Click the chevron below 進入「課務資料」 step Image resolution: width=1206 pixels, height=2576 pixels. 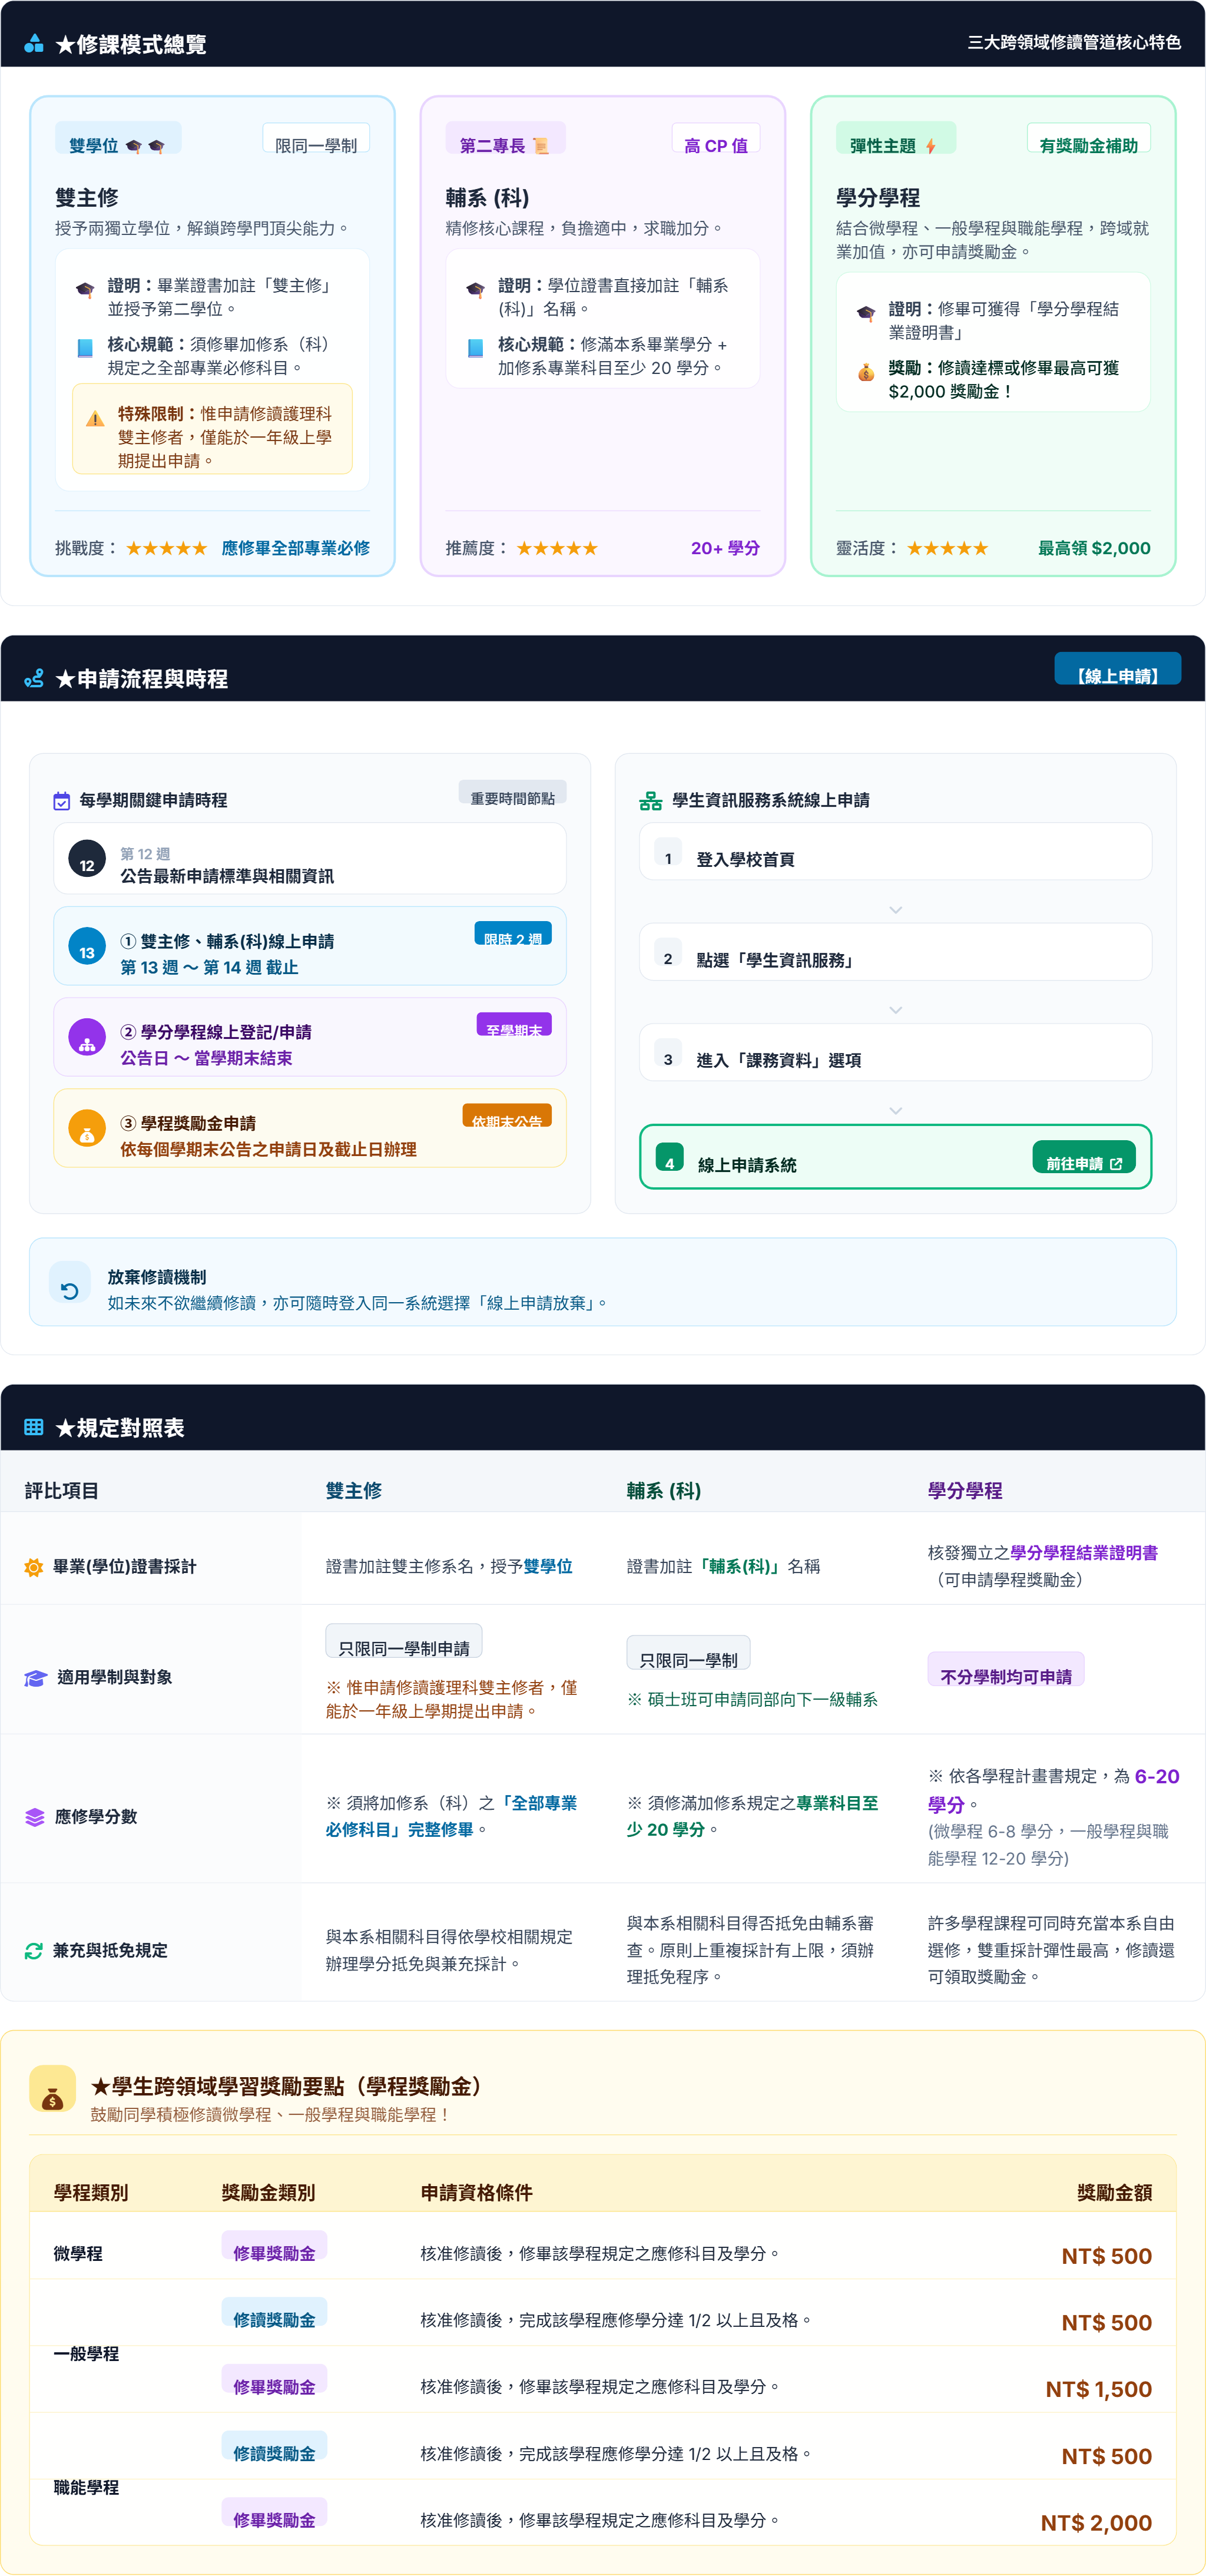point(895,1111)
